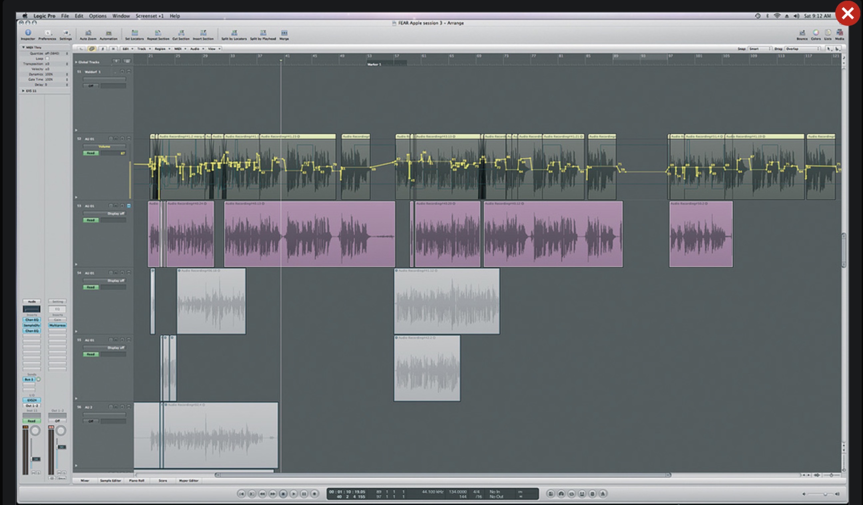Toggle the link (chain) button in Arrange header
This screenshot has width=863, height=505.
pyautogui.click(x=92, y=49)
